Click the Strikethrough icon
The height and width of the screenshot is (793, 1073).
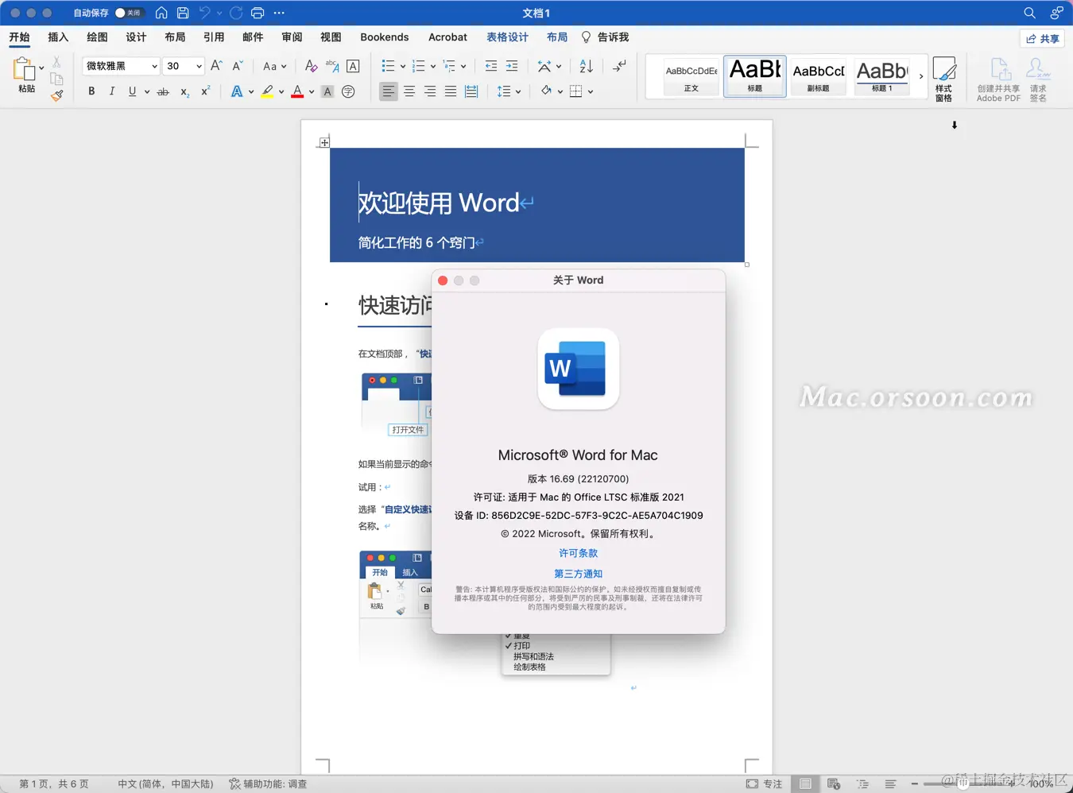coord(163,91)
